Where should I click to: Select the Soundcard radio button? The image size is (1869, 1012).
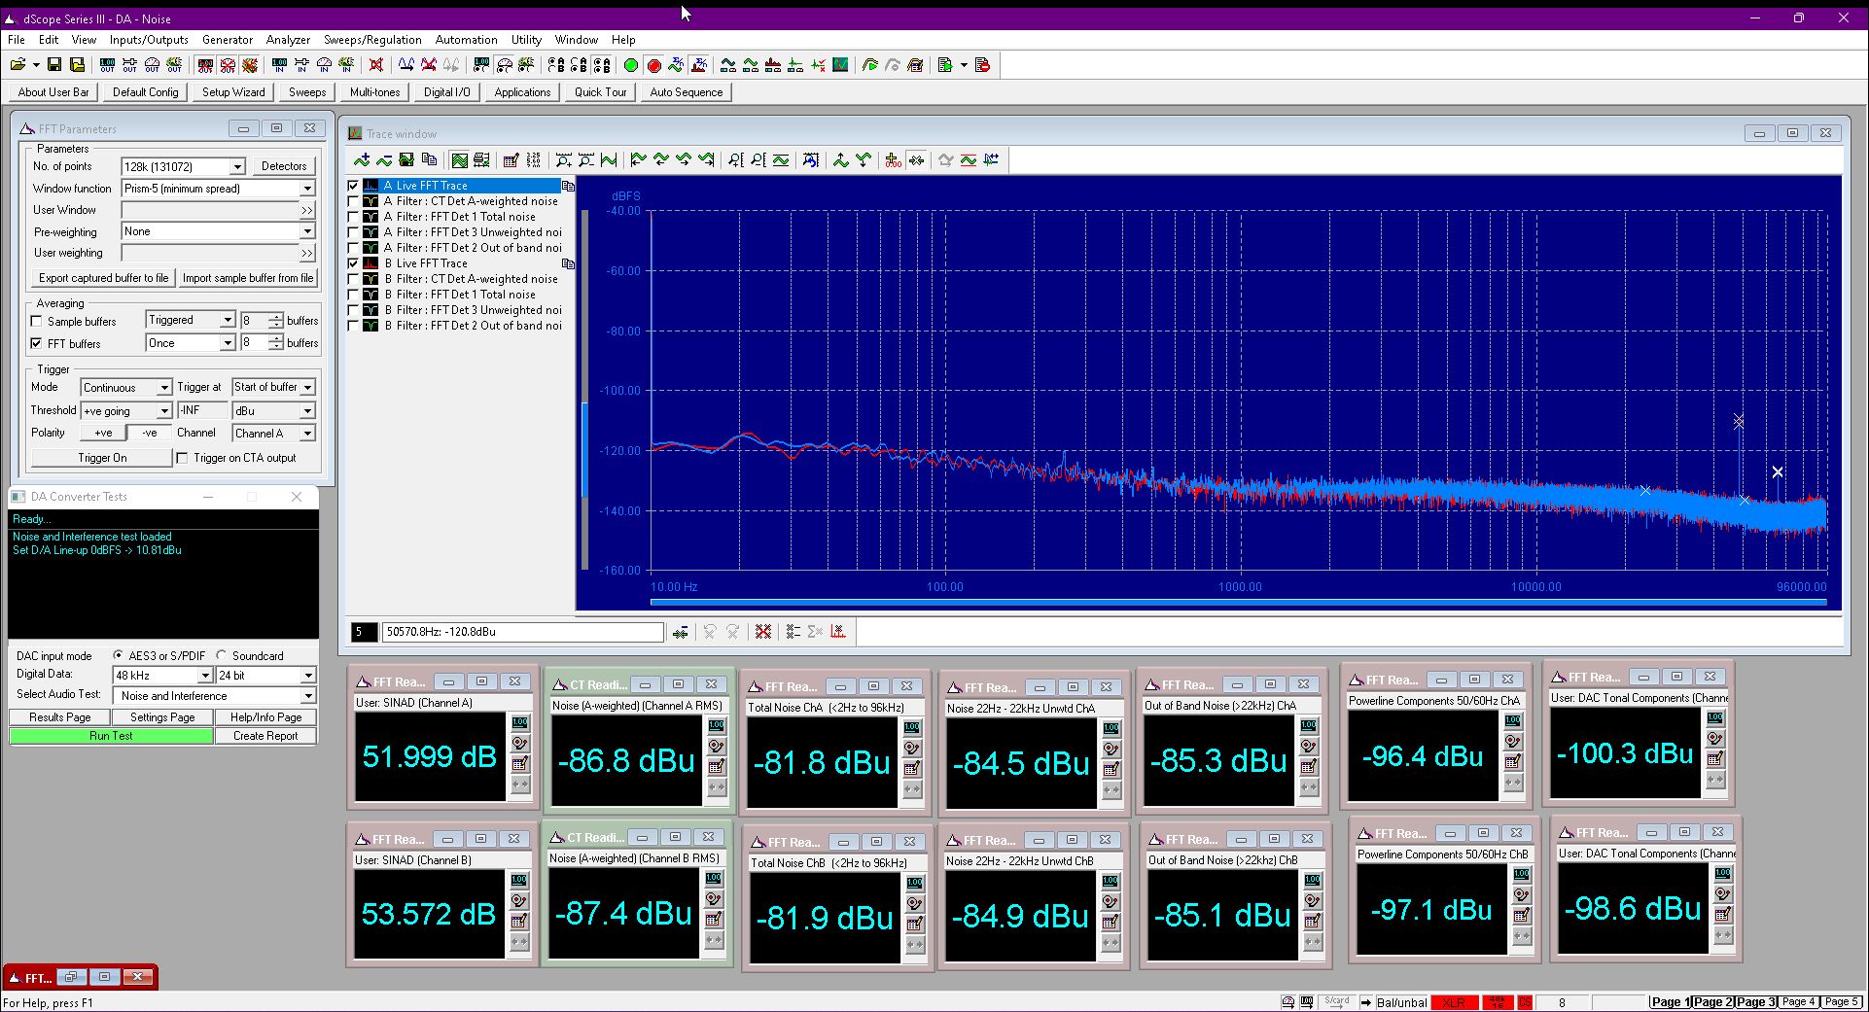click(x=222, y=655)
